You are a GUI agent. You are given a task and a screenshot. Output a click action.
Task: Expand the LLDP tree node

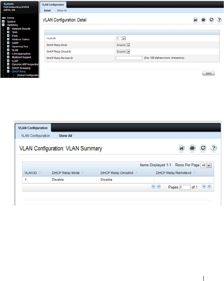[x=8, y=61]
